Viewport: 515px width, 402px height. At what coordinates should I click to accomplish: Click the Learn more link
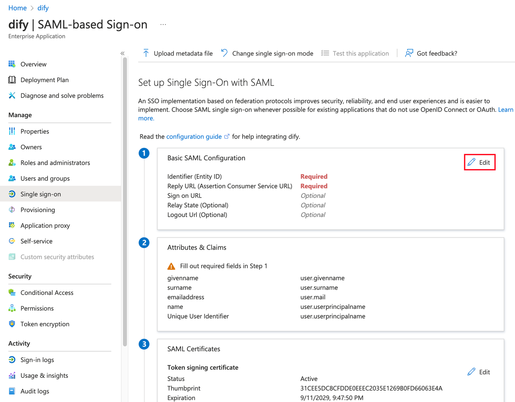[506, 110]
